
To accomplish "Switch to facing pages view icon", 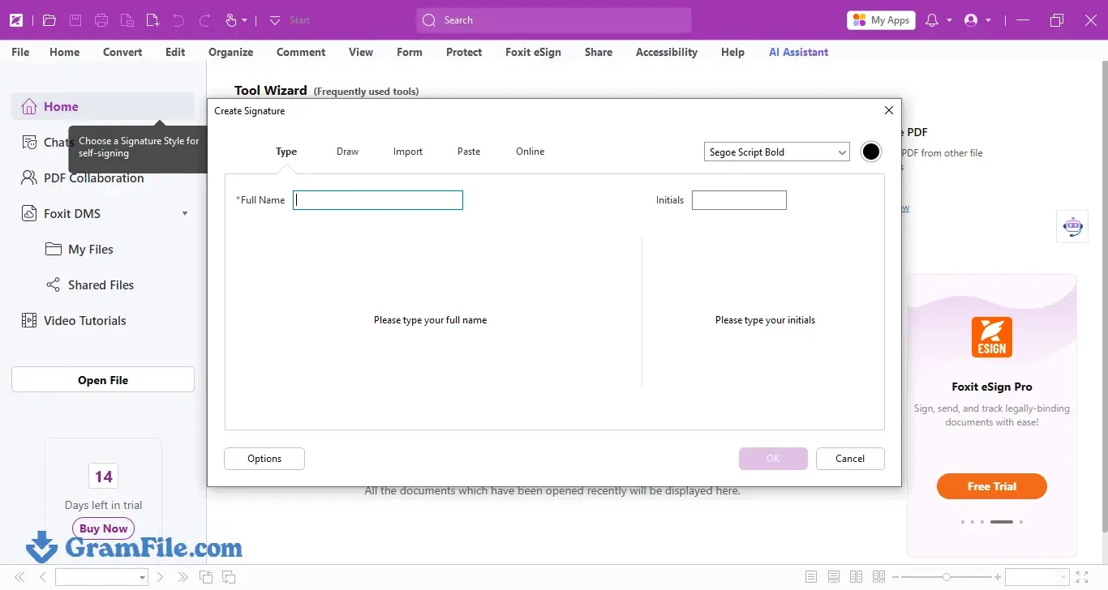I will coord(856,577).
